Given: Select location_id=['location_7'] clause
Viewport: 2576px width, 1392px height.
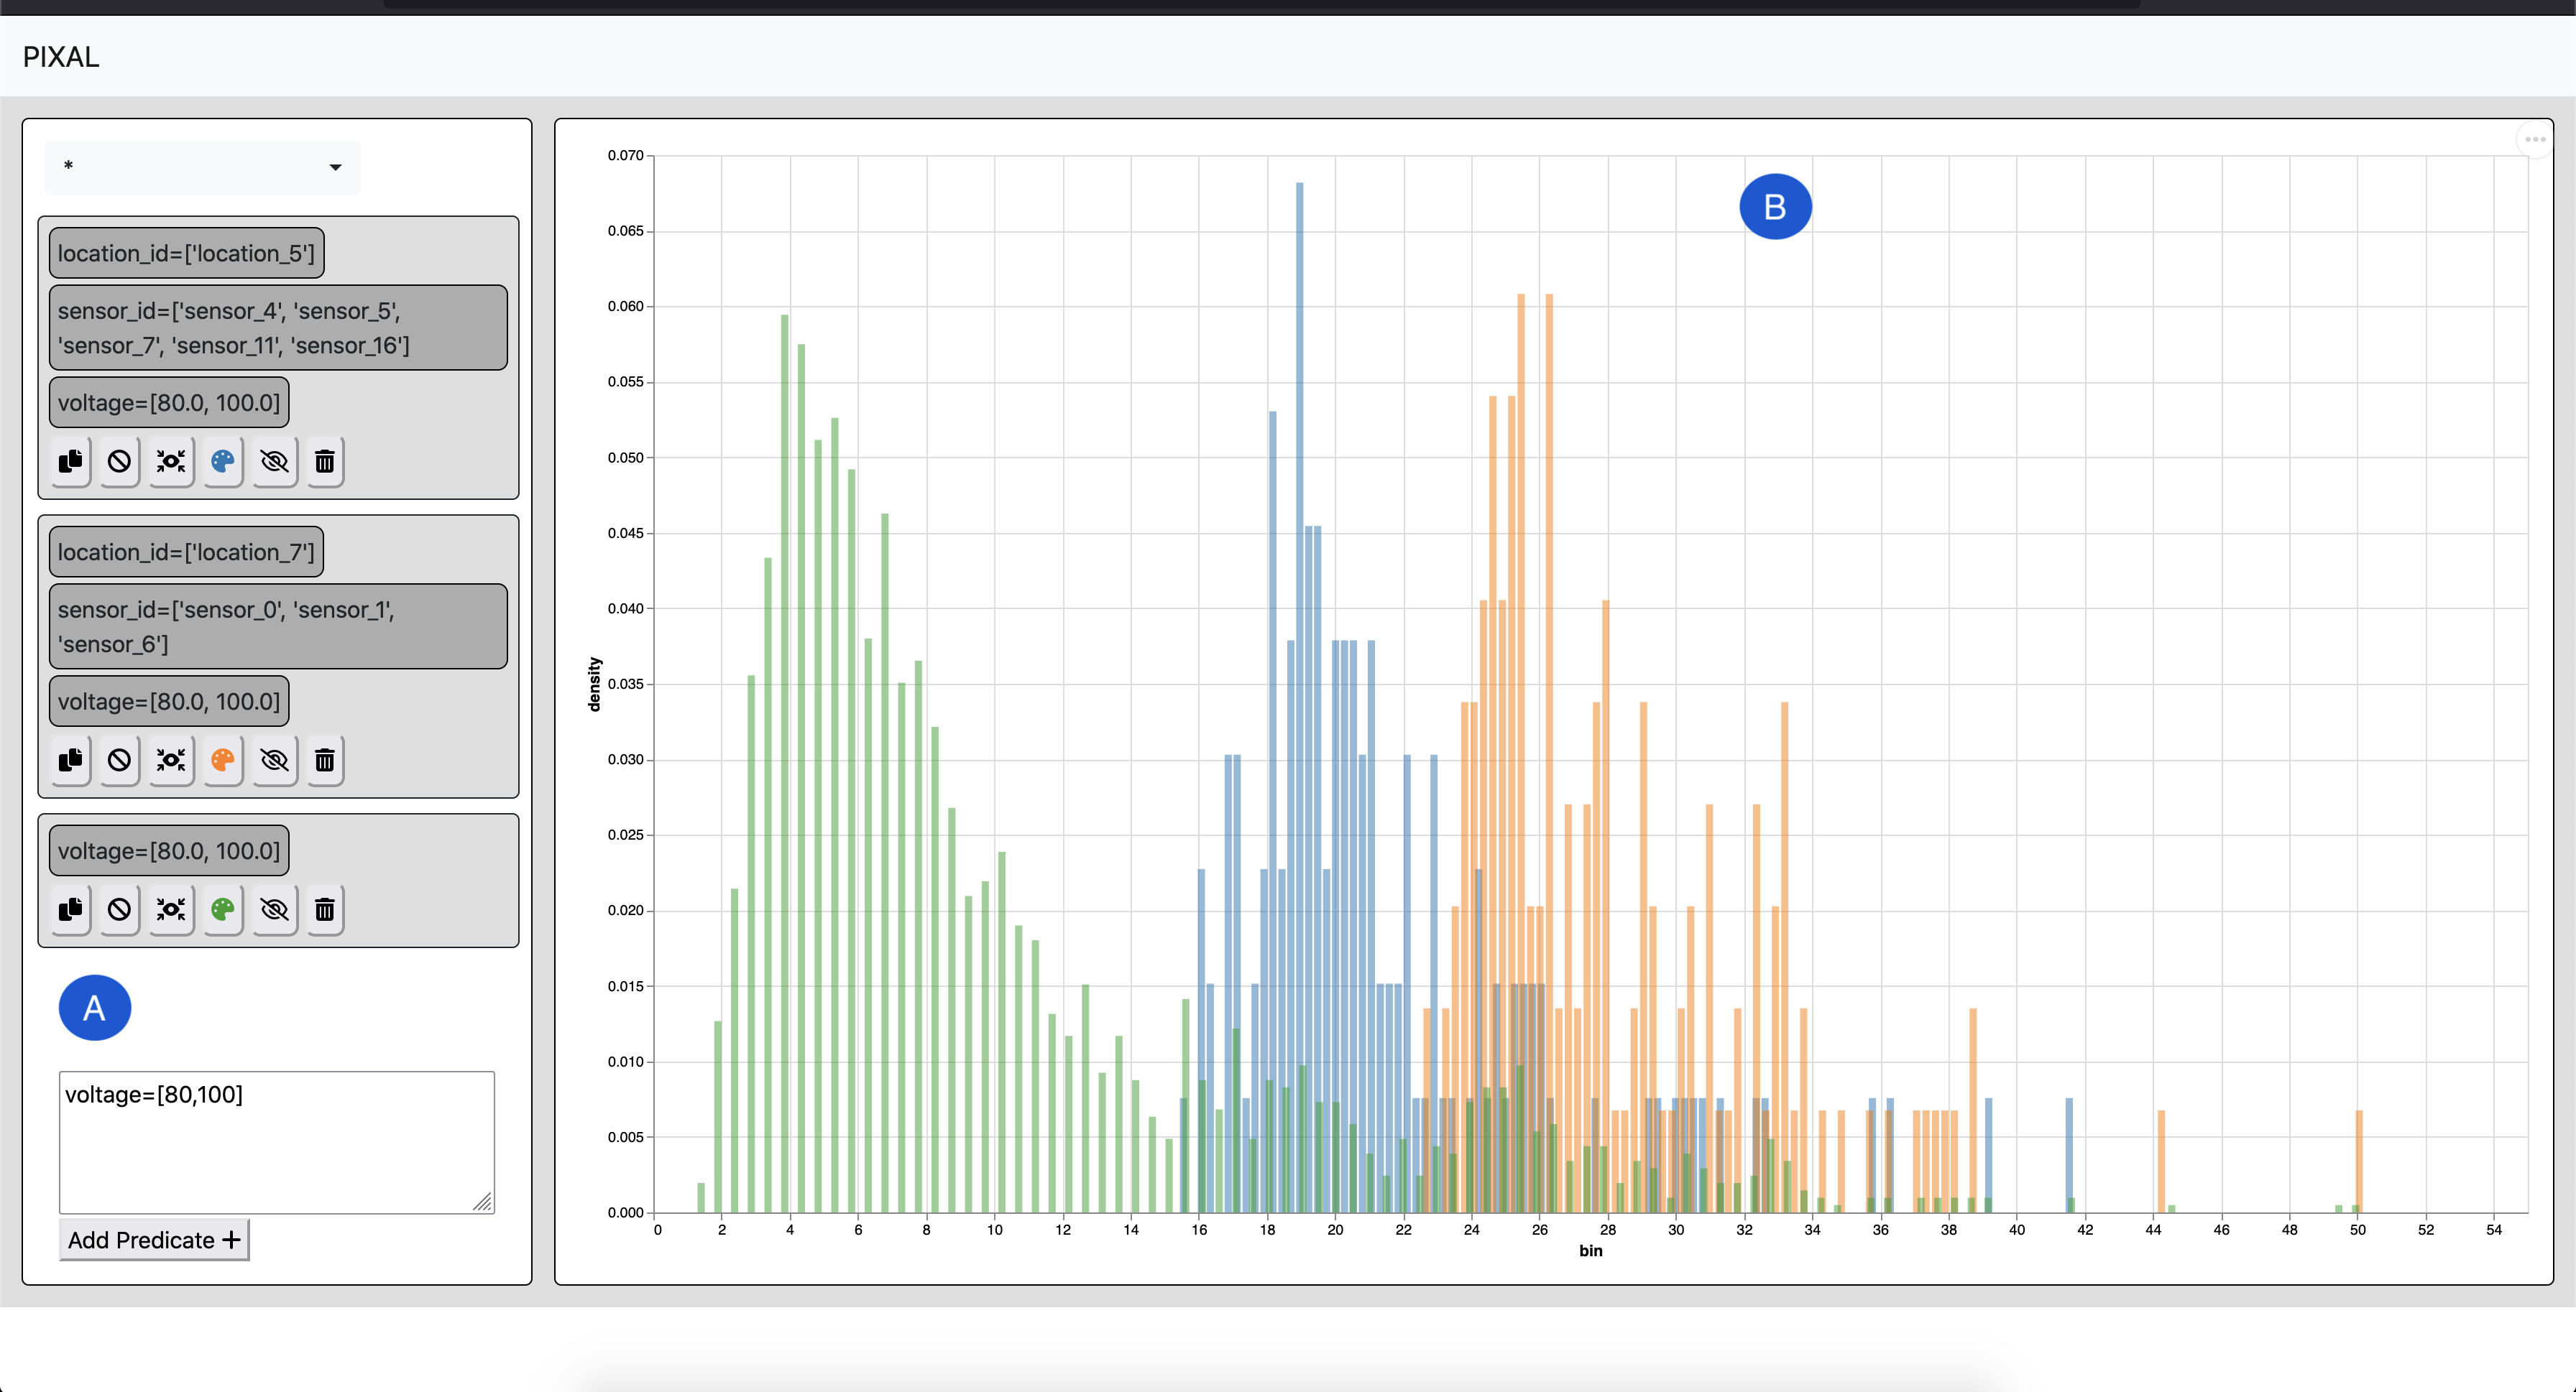Looking at the screenshot, I should click(186, 552).
